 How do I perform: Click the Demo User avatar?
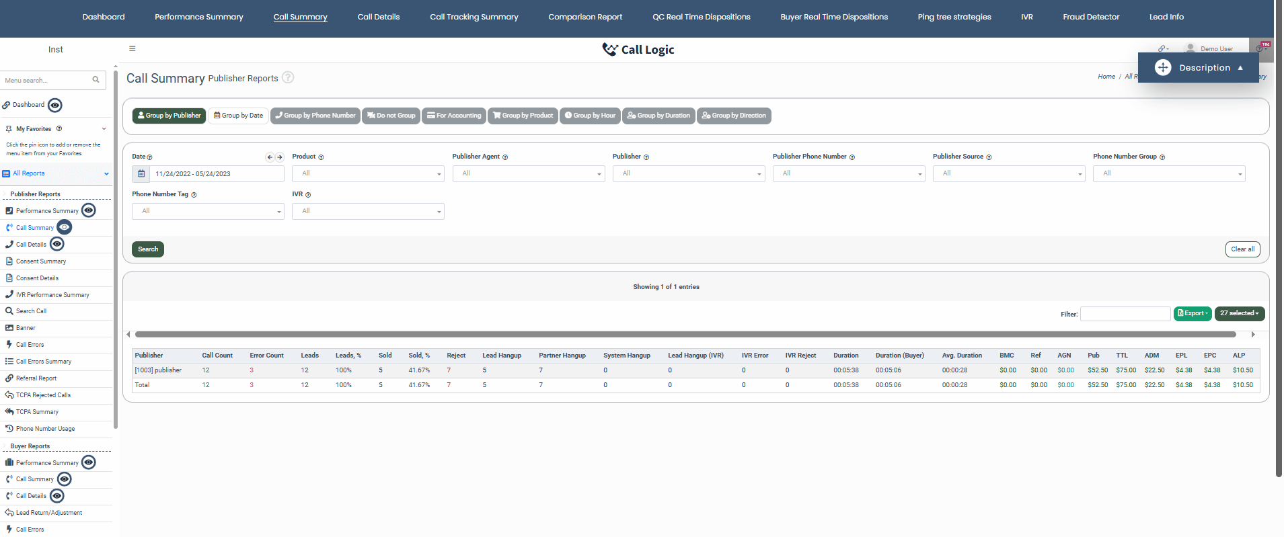(1191, 48)
